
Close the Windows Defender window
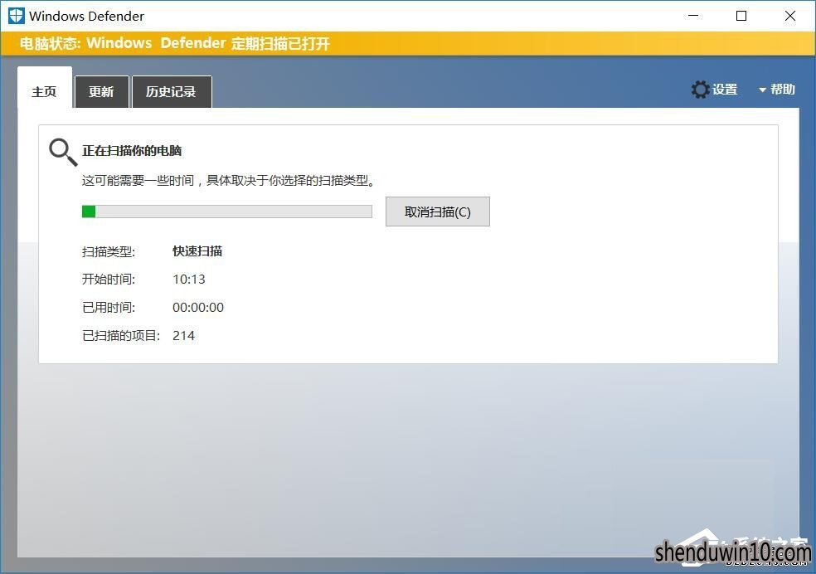[x=790, y=16]
